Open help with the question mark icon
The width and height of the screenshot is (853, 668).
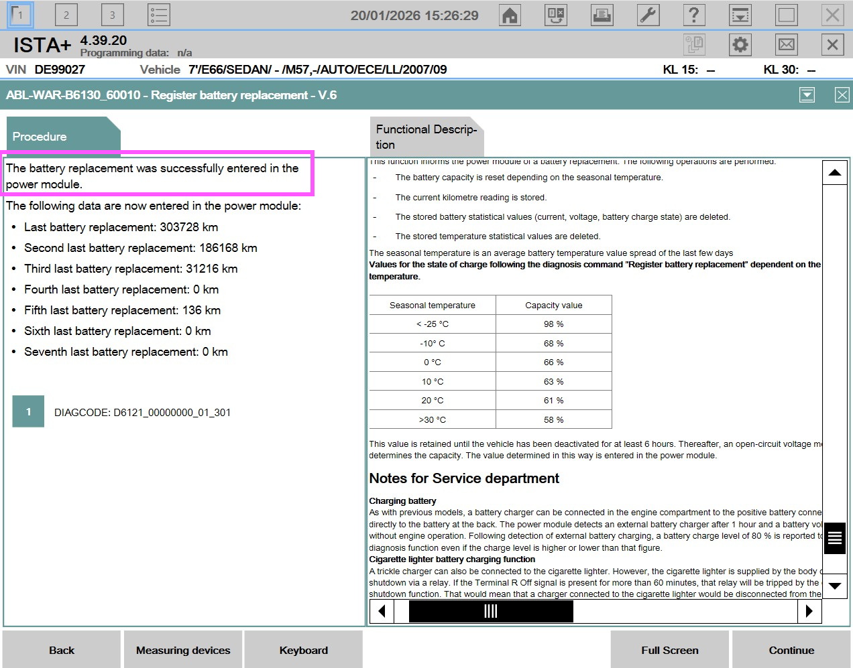pyautogui.click(x=694, y=15)
